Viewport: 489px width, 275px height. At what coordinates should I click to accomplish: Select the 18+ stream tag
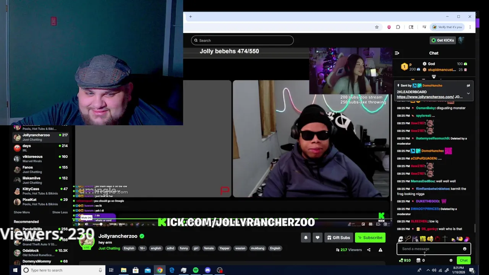pos(142,248)
